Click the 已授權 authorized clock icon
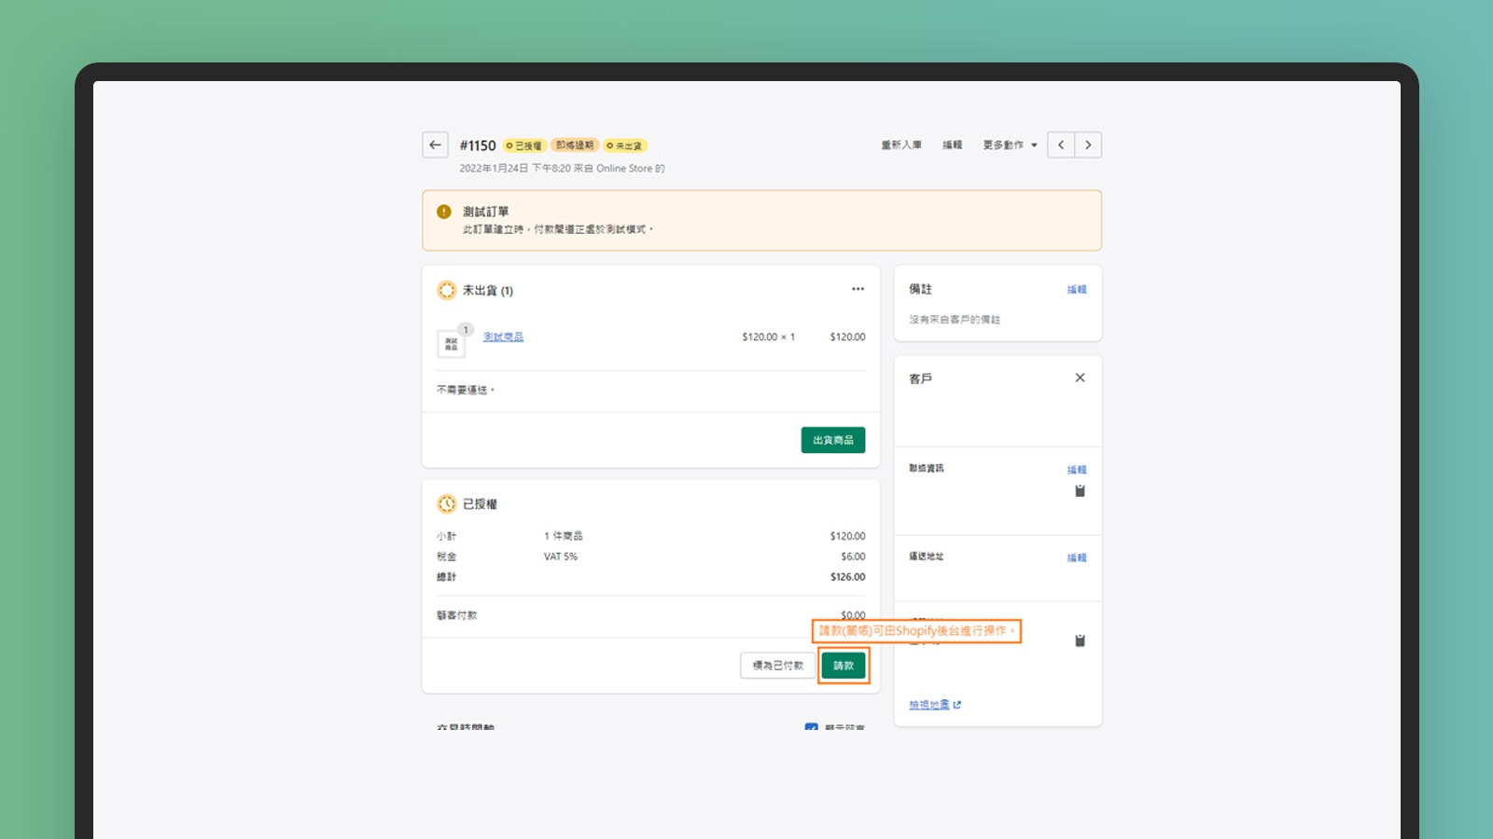Image resolution: width=1493 pixels, height=839 pixels. (447, 503)
